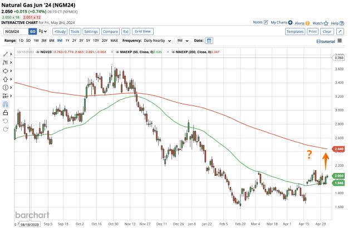This screenshot has width=348, height=231.
Task: Open the date calendar picker icon
Action: click(209, 41)
